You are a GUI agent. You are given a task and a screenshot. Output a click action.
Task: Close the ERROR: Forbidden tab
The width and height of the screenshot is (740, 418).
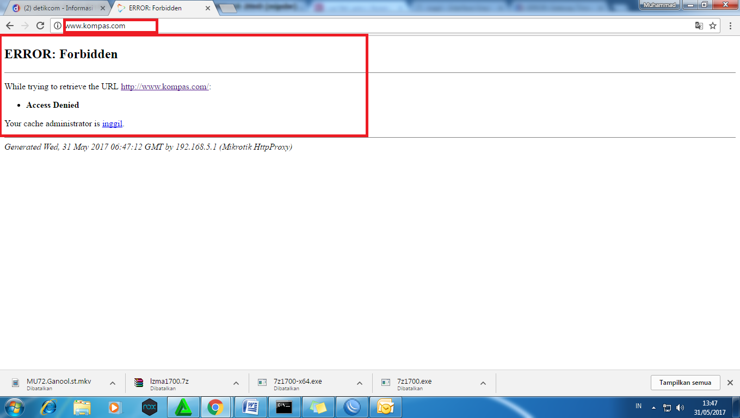[207, 8]
